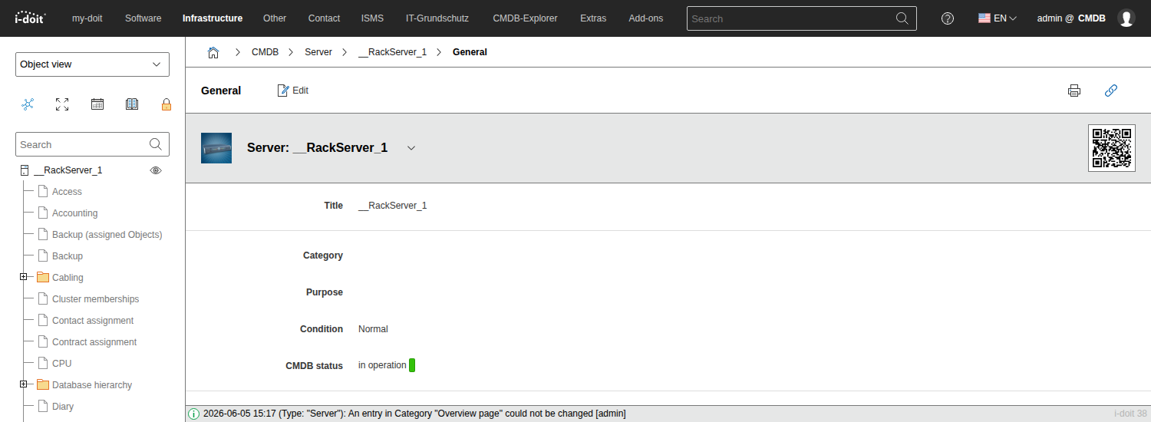This screenshot has height=422, width=1151.
Task: Click the status bar log message
Action: point(414,414)
